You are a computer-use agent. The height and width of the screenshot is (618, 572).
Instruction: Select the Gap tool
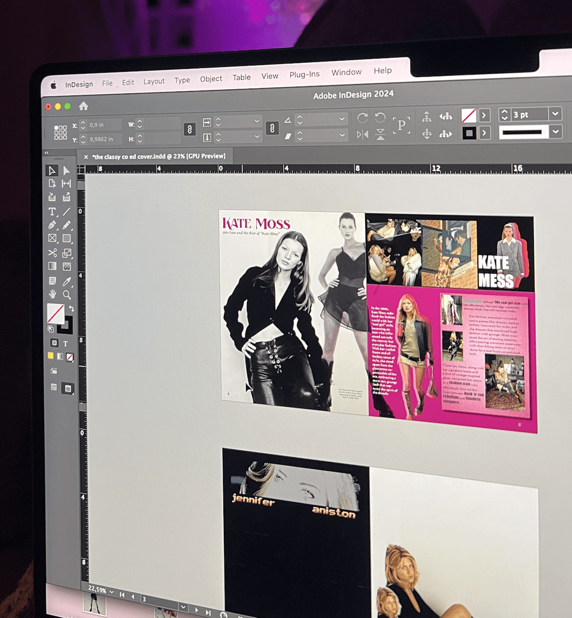click(66, 183)
